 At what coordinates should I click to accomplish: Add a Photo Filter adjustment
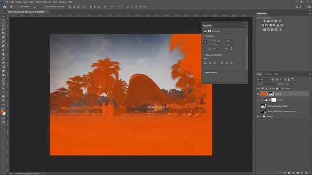tap(274, 25)
